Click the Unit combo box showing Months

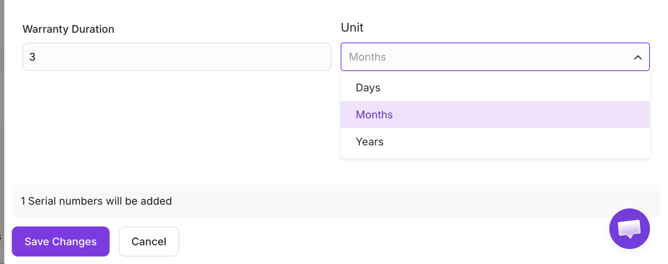point(495,57)
